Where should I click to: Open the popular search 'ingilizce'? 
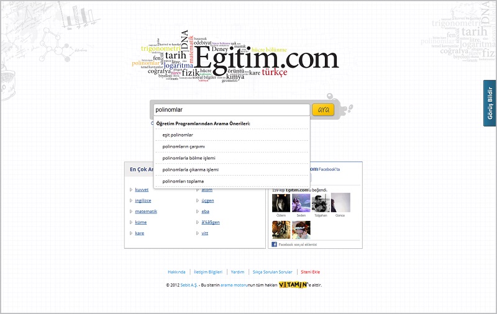tap(143, 200)
